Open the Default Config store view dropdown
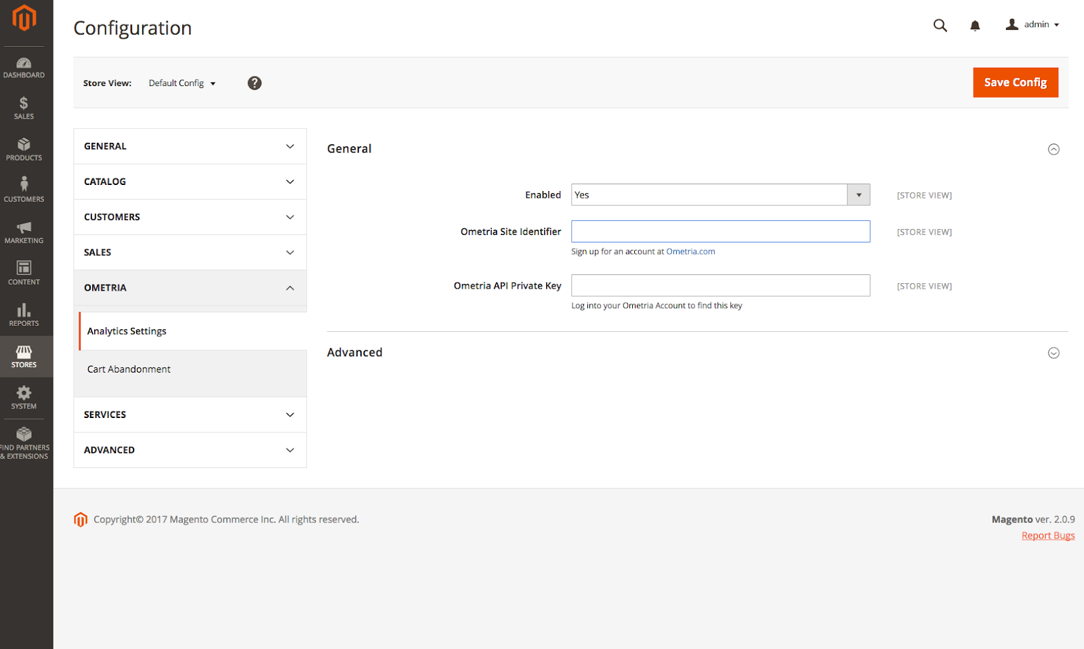Image resolution: width=1084 pixels, height=649 pixels. [x=182, y=83]
